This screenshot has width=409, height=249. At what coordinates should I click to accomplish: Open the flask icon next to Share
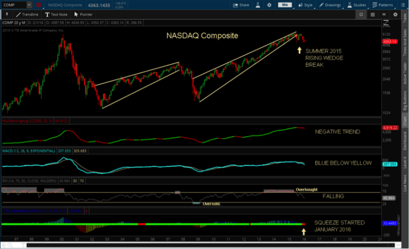(x=258, y=5)
